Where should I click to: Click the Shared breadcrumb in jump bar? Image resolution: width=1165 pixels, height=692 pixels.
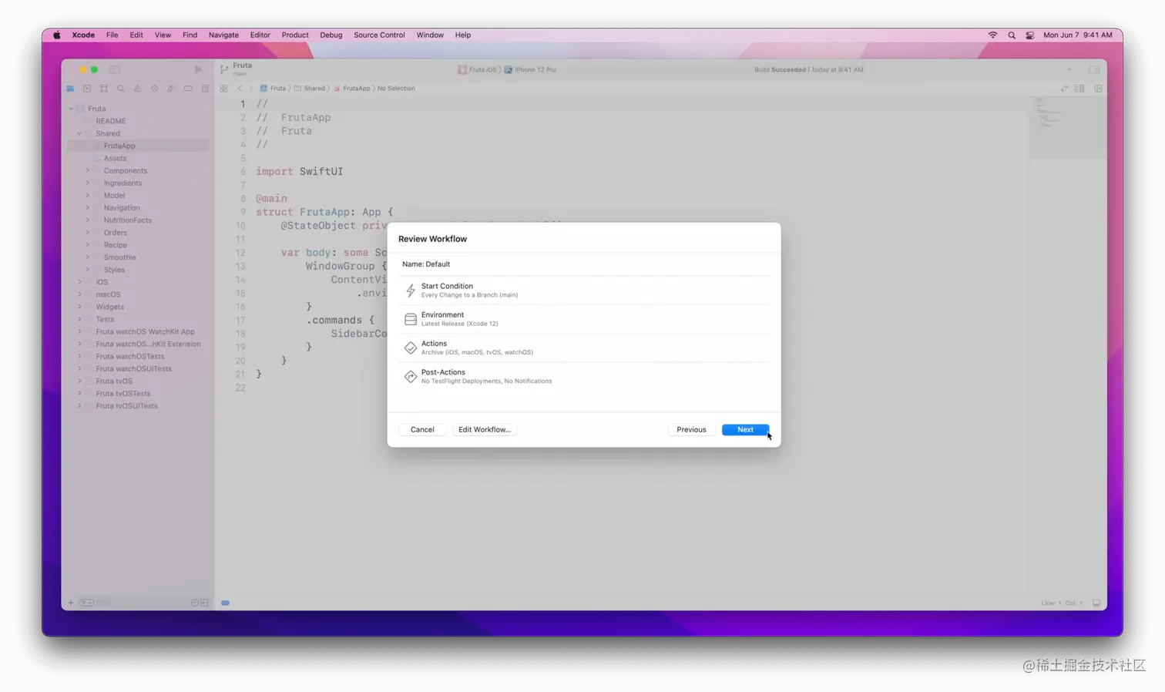point(309,89)
